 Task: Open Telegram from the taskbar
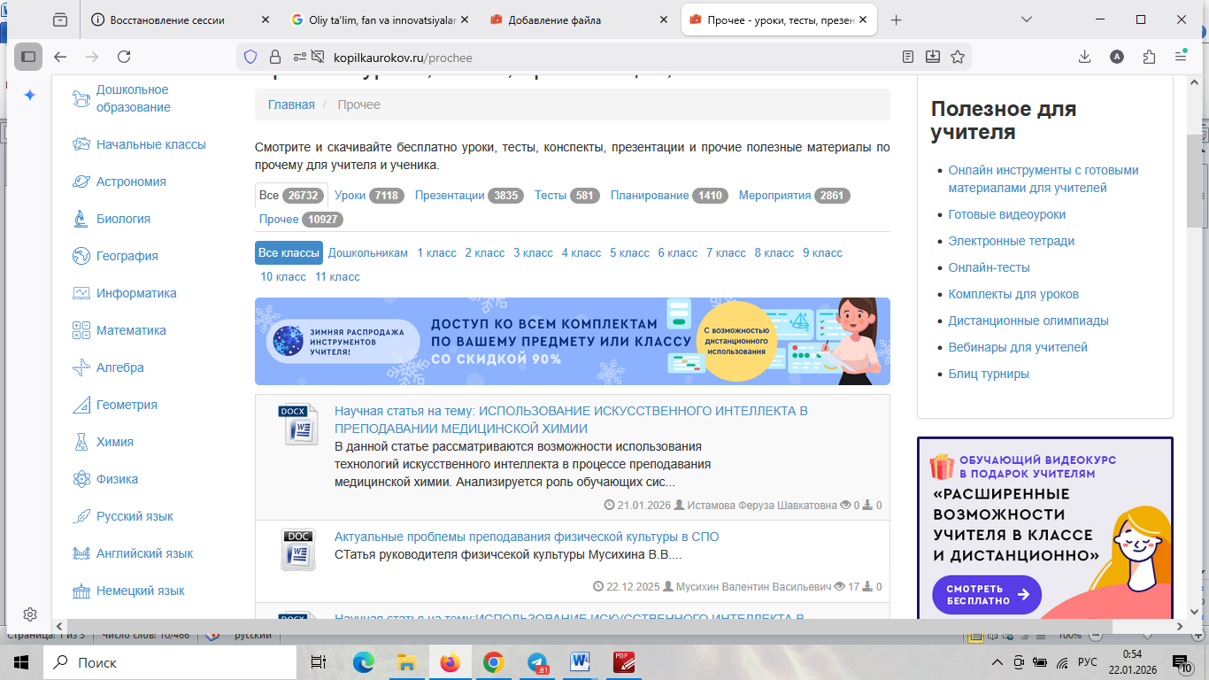pos(537,662)
